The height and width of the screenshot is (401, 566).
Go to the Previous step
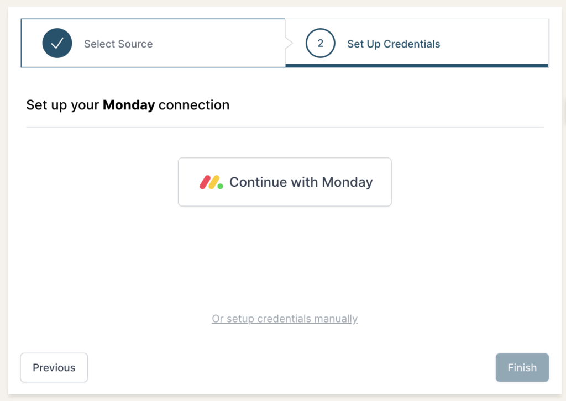tap(54, 367)
